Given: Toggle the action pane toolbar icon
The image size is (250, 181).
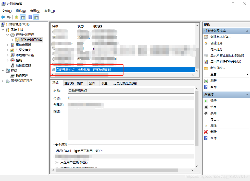Looking at the screenshot, I should pos(36,17).
